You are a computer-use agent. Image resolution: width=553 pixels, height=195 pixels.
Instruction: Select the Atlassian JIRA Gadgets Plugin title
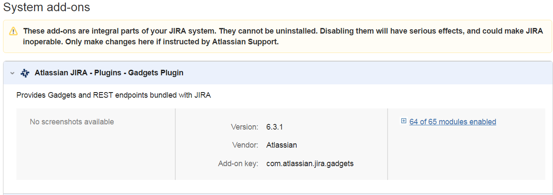tap(109, 73)
